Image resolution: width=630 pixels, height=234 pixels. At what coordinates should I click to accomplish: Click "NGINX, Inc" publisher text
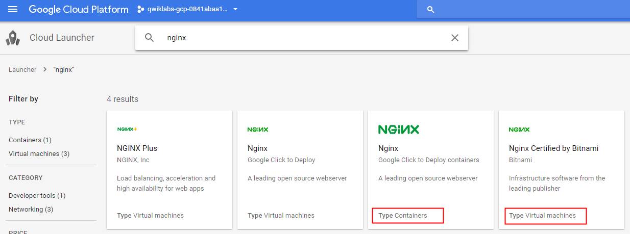coord(133,160)
